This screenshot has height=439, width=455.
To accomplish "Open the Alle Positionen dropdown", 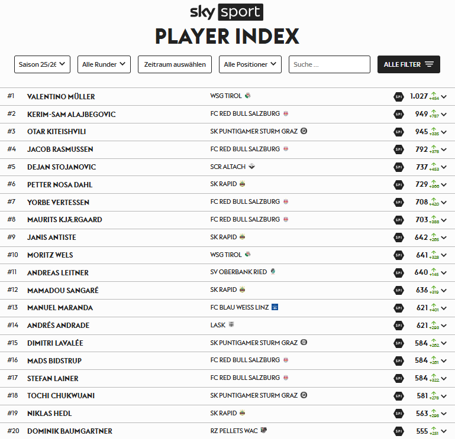I will click(250, 64).
